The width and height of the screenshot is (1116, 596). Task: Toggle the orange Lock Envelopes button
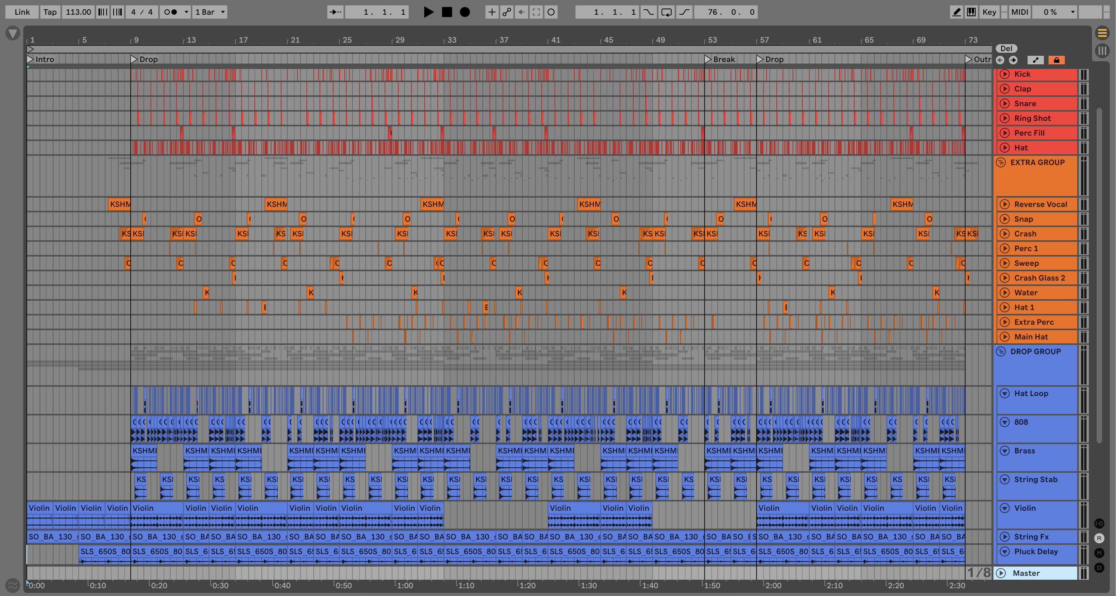pyautogui.click(x=1056, y=60)
